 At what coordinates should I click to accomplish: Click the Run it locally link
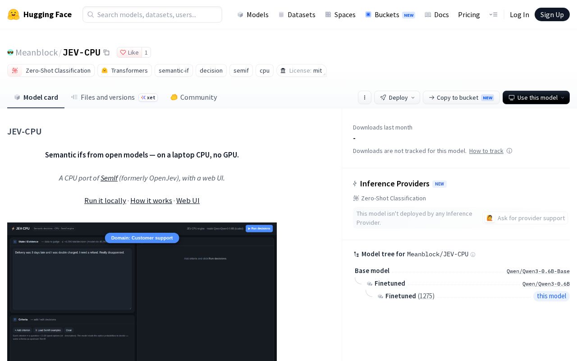click(105, 200)
